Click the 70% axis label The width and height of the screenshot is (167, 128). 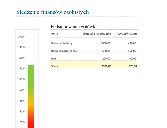tap(22, 68)
